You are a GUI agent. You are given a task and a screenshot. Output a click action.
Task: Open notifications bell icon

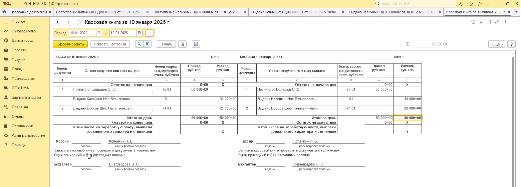(x=461, y=4)
